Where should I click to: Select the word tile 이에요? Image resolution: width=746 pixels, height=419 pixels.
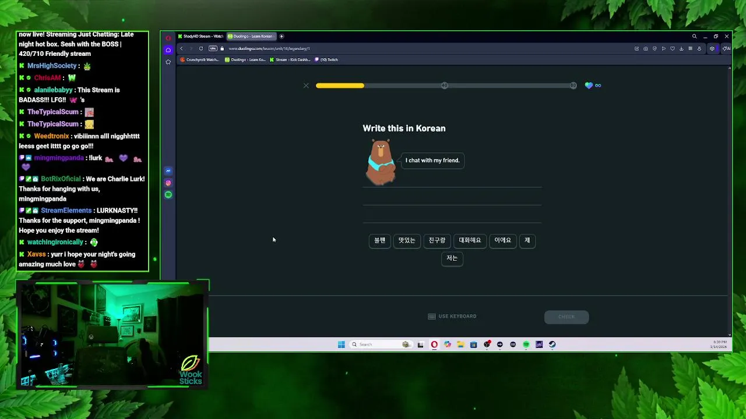502,240
